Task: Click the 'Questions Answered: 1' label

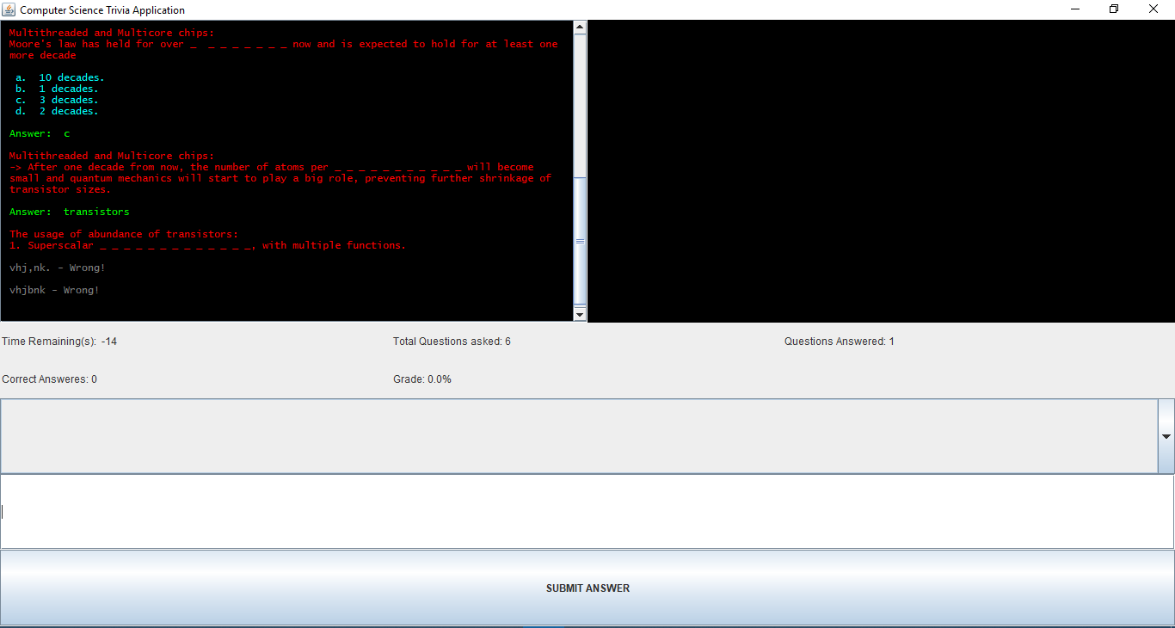Action: (x=839, y=341)
